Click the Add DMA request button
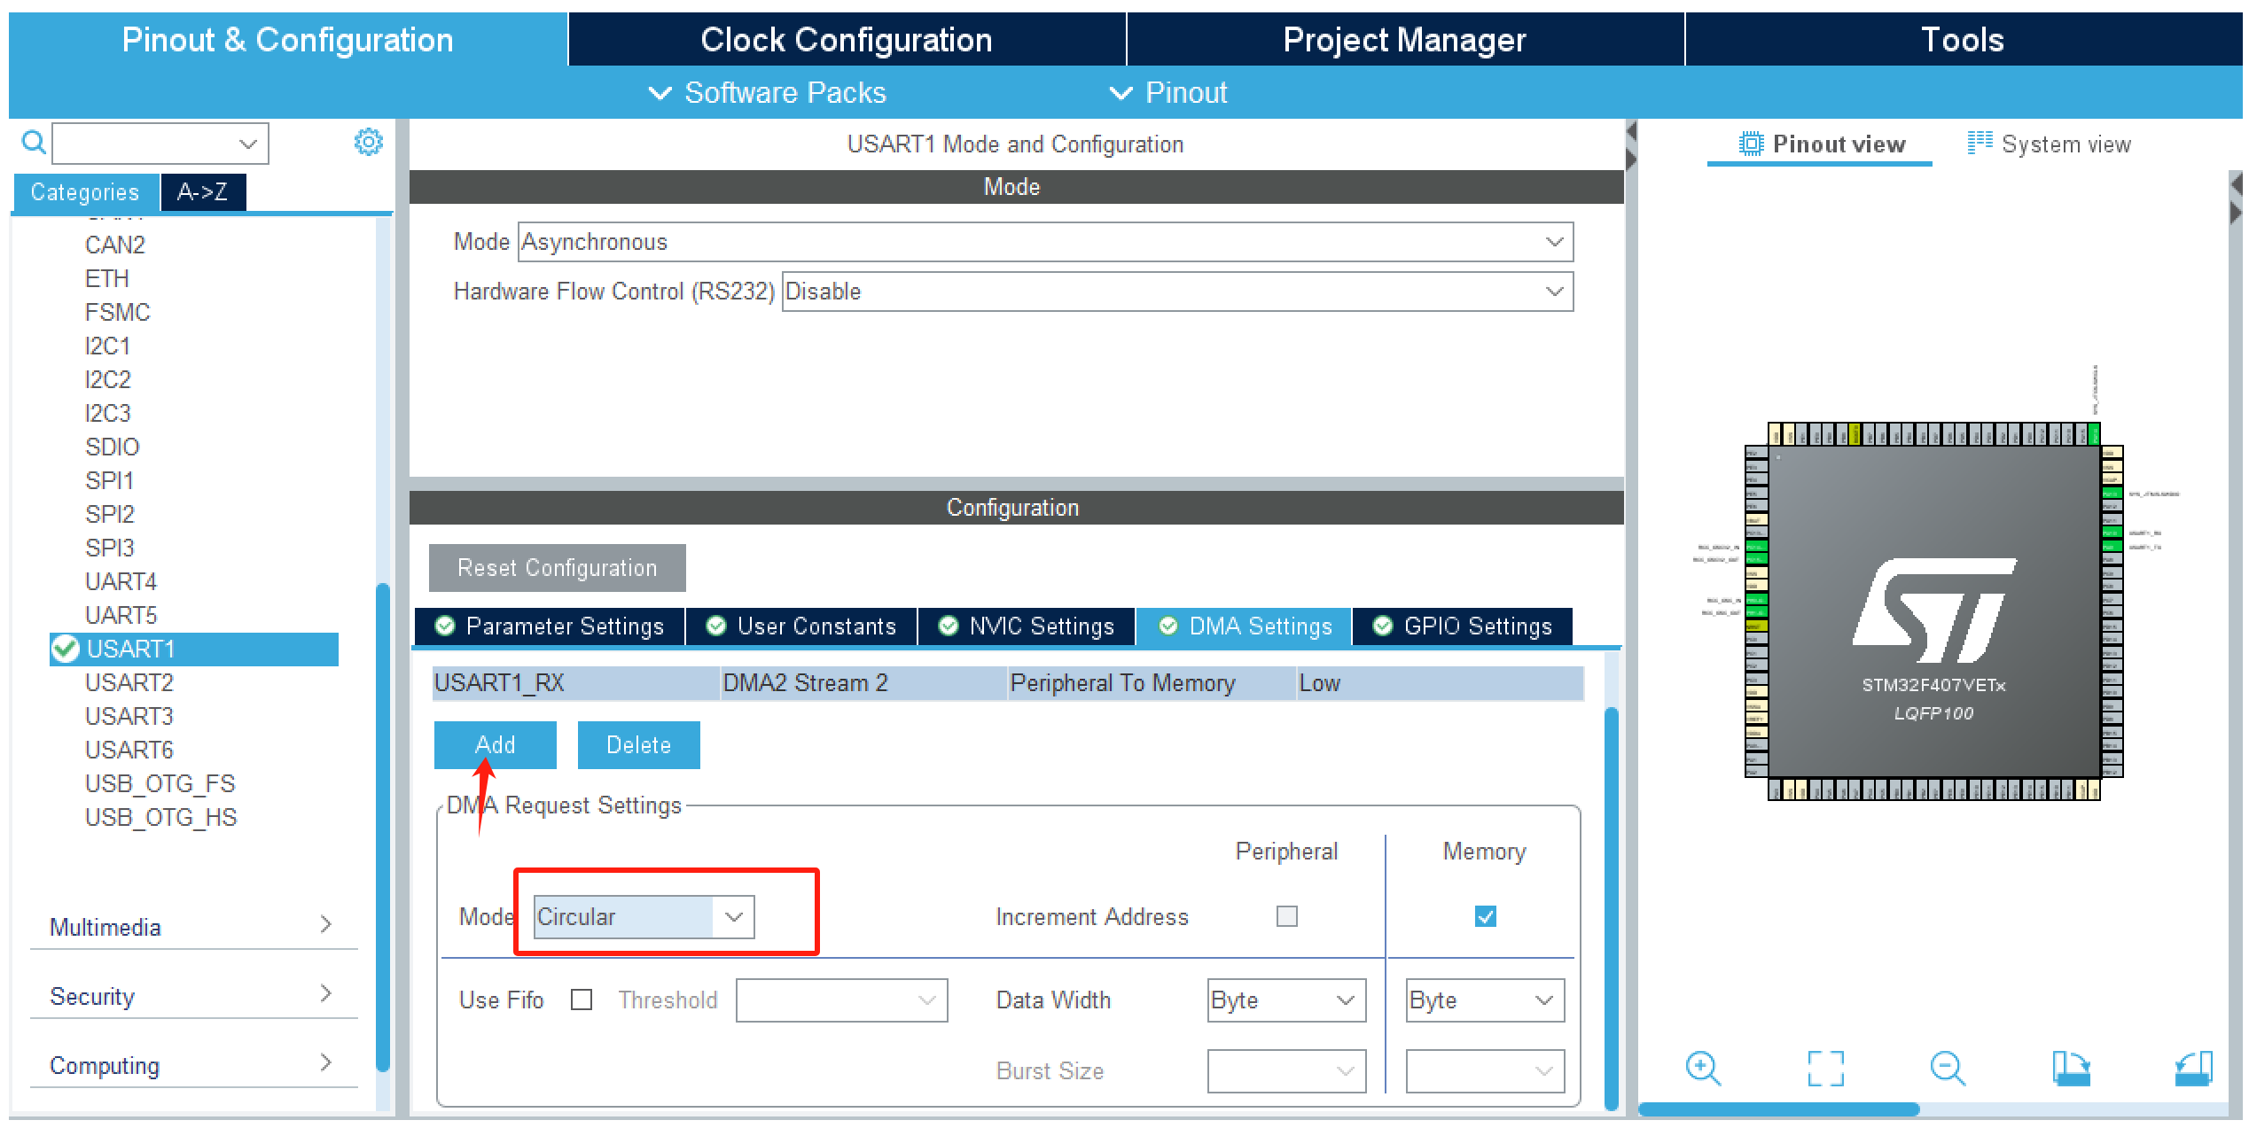 [495, 745]
